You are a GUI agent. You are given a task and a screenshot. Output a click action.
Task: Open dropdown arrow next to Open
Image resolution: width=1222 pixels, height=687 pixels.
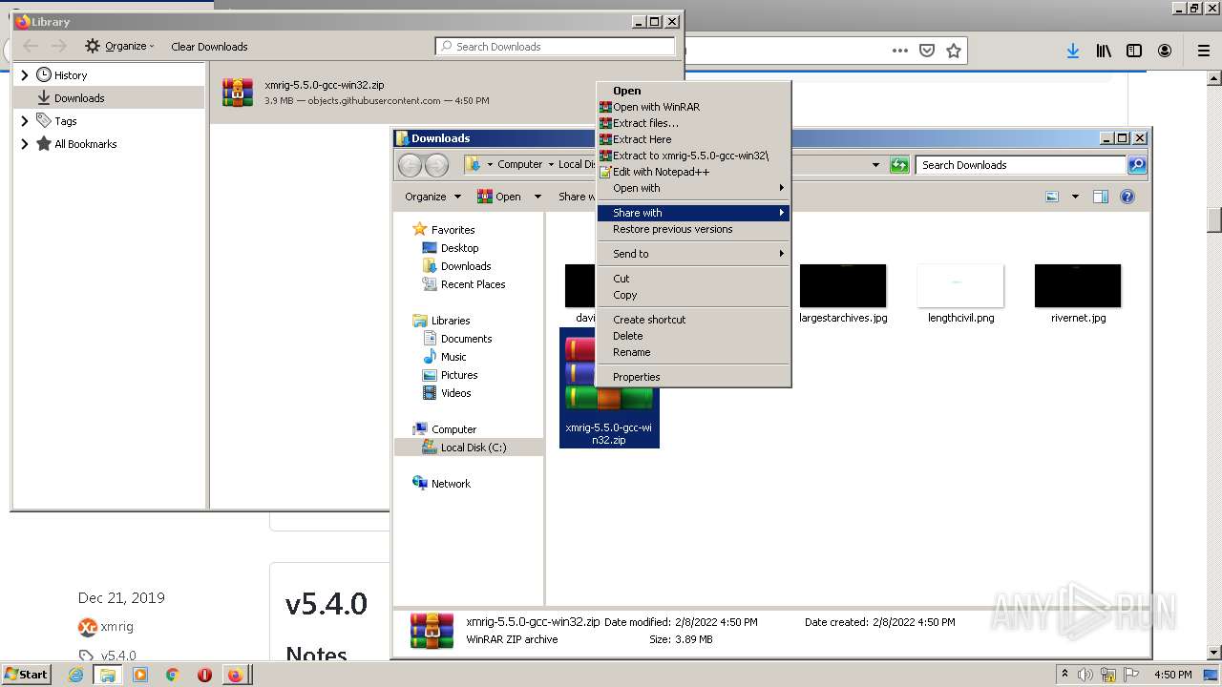click(537, 197)
